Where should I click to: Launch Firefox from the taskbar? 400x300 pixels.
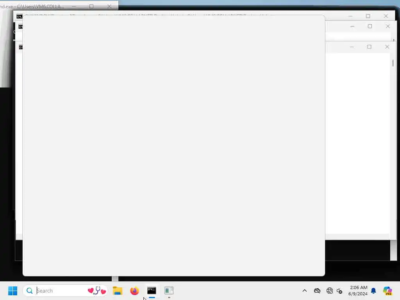(x=134, y=291)
